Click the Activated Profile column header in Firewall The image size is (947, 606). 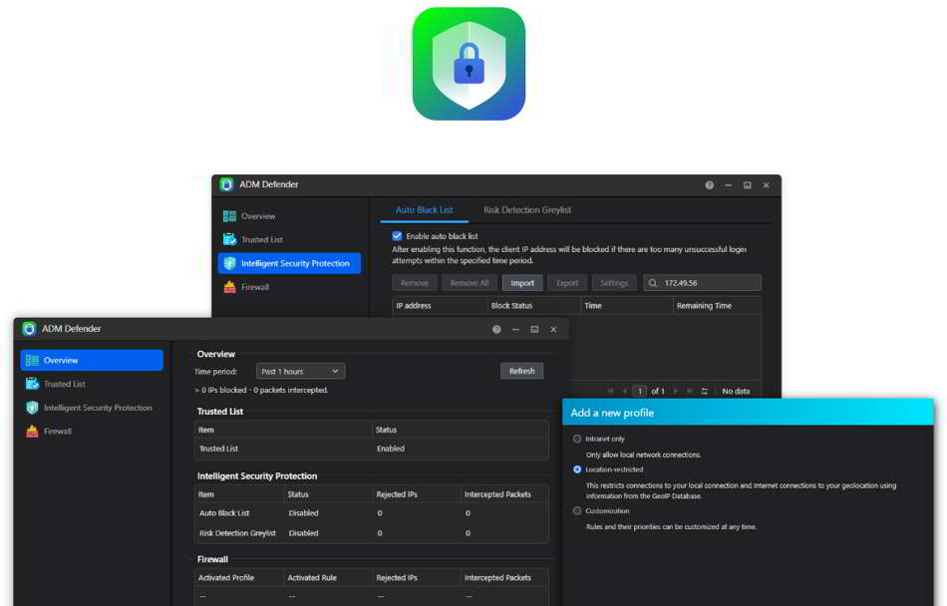[239, 578]
